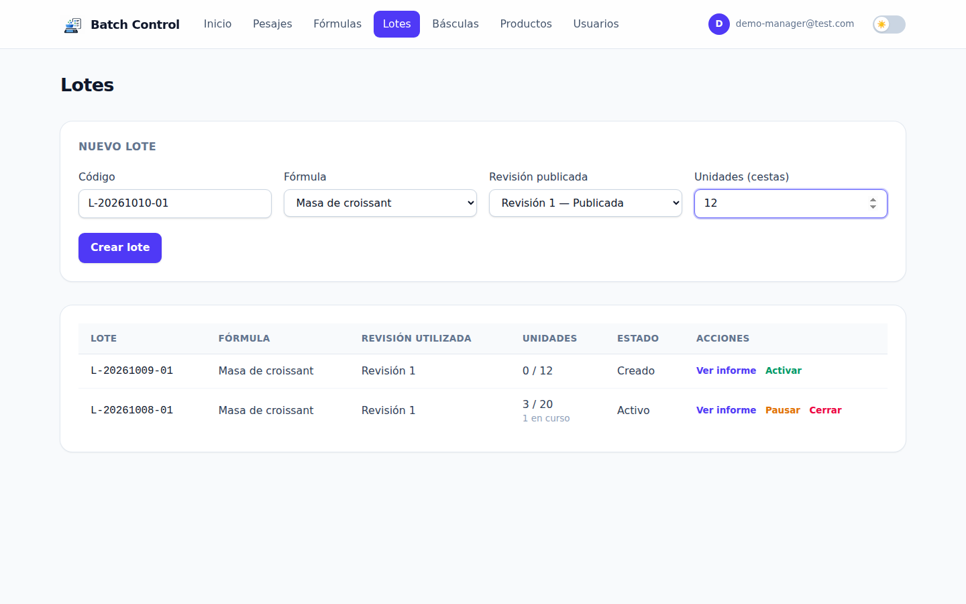Open the Productos tab

(x=526, y=24)
